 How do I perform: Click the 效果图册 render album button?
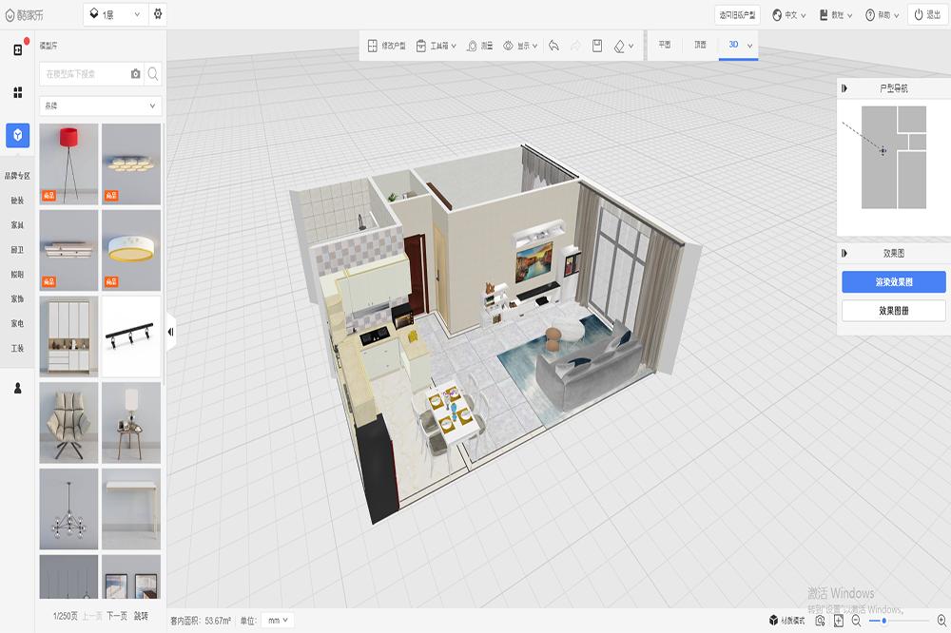(893, 311)
